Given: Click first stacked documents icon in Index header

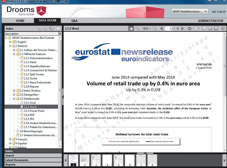Looking at the screenshot, I should [39, 28].
